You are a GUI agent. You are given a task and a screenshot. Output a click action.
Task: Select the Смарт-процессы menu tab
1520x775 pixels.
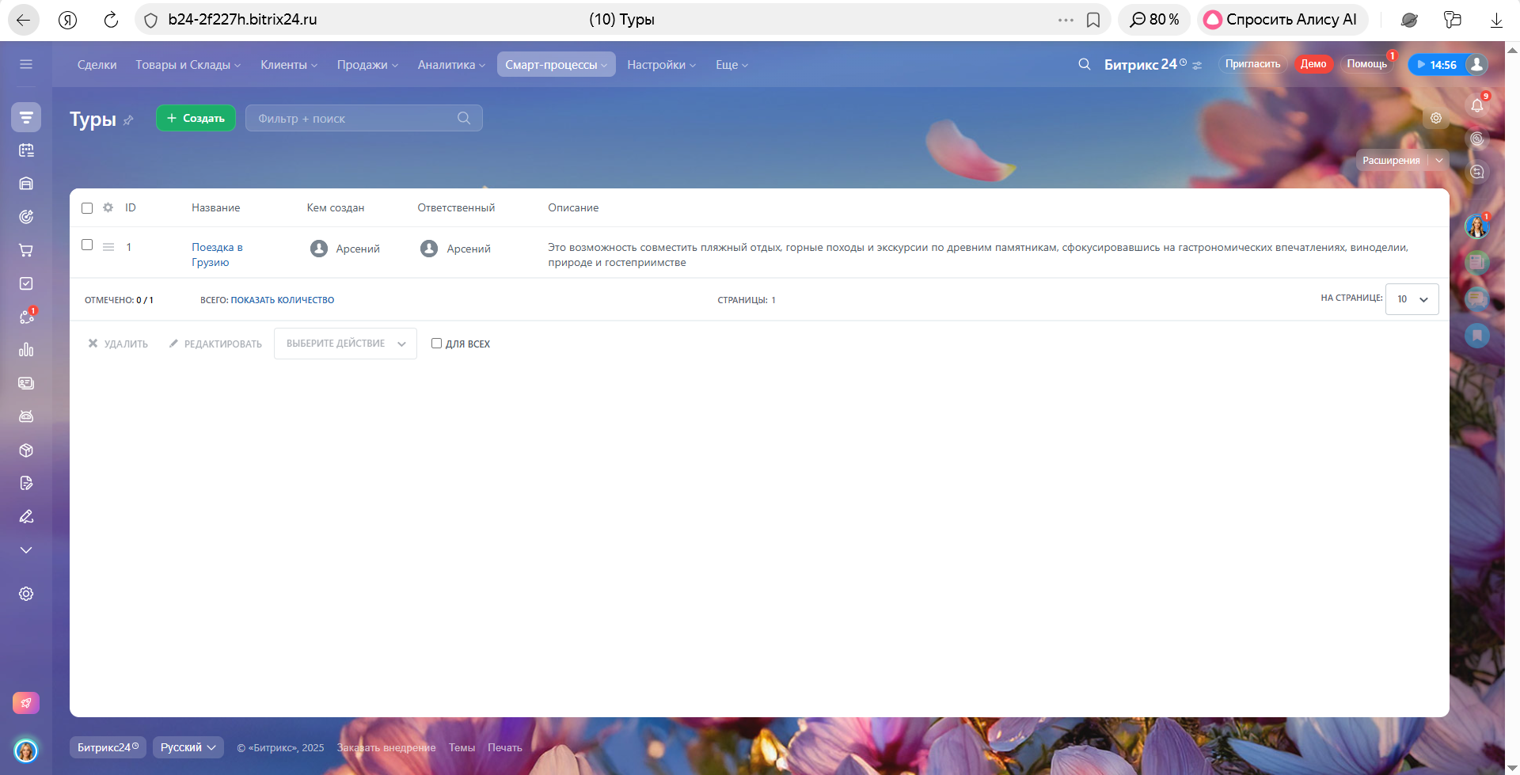pos(556,65)
